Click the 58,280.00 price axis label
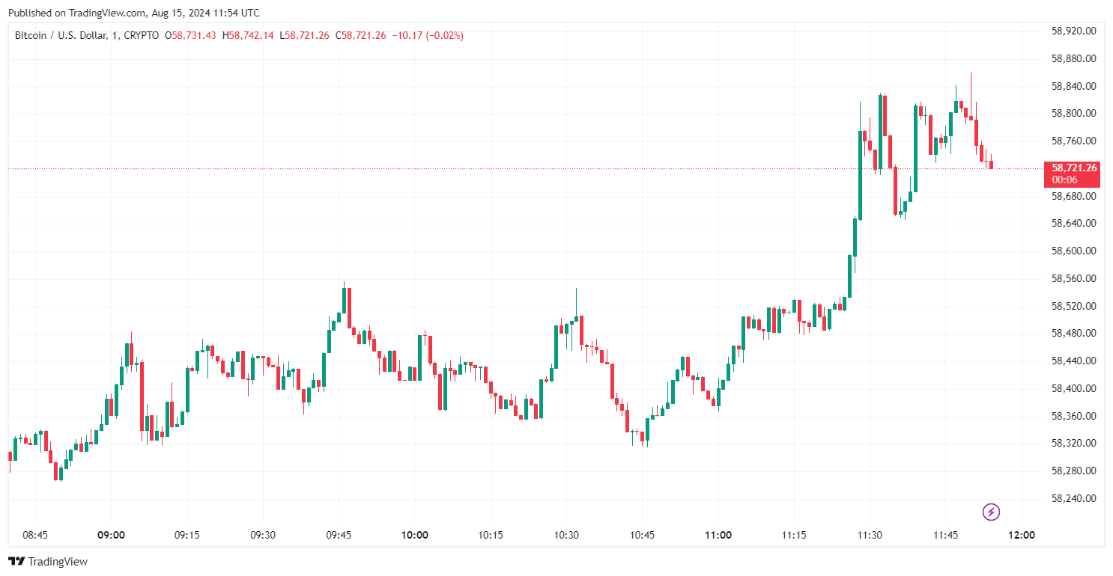This screenshot has width=1113, height=576. [x=1074, y=471]
